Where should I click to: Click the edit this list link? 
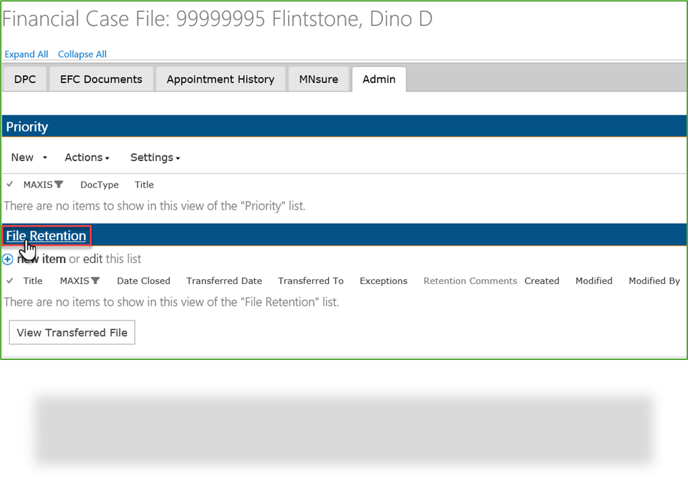tap(93, 259)
